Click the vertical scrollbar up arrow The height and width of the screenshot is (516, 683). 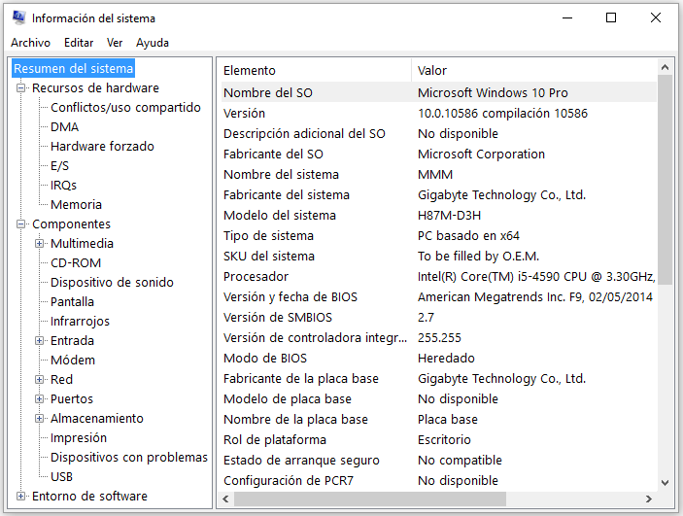[x=665, y=67]
